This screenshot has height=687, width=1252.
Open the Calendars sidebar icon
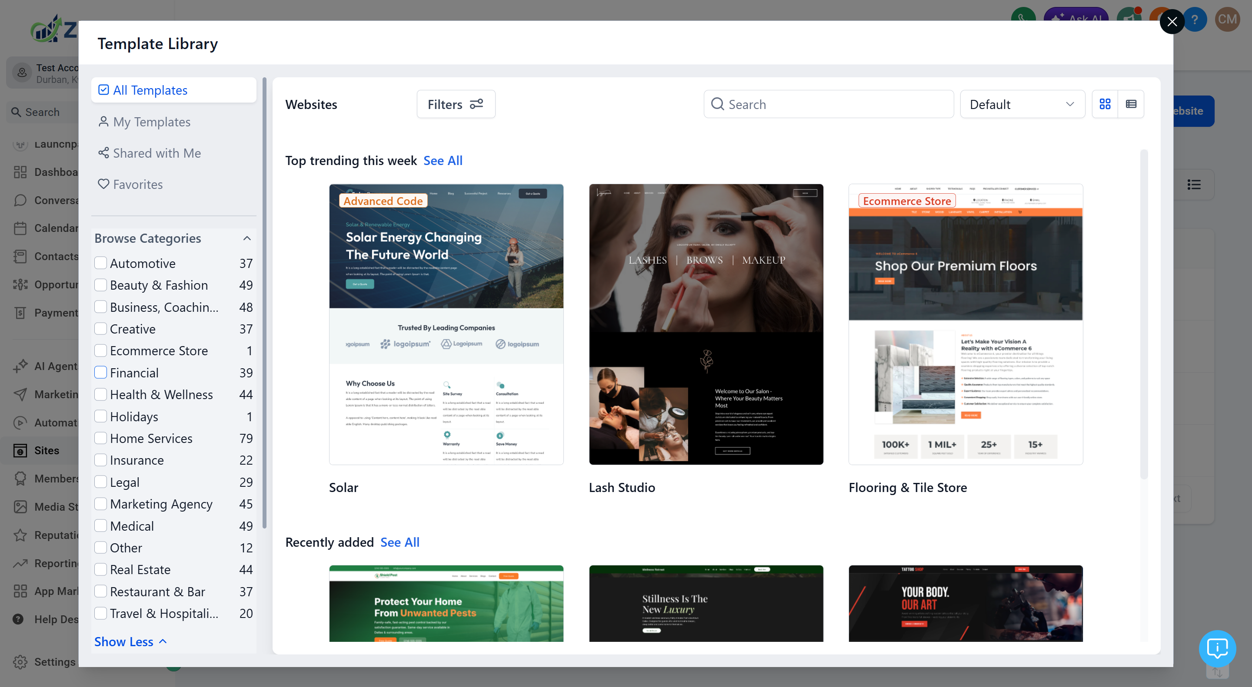coord(20,228)
